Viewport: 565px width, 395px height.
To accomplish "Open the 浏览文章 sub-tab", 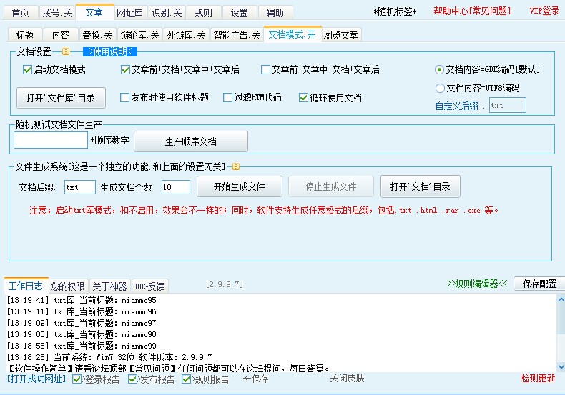I will pyautogui.click(x=341, y=35).
